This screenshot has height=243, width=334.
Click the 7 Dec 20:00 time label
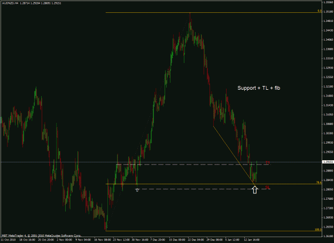[159, 240]
